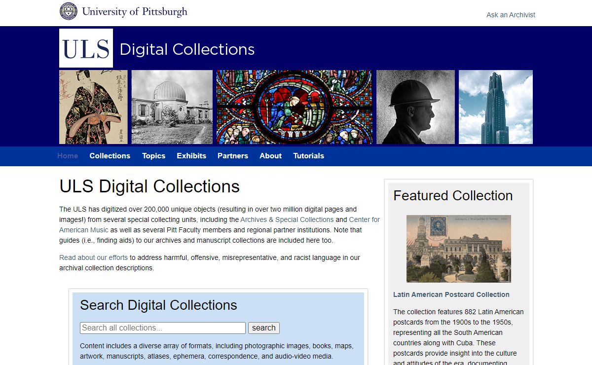Open the Topics menu

(x=153, y=156)
